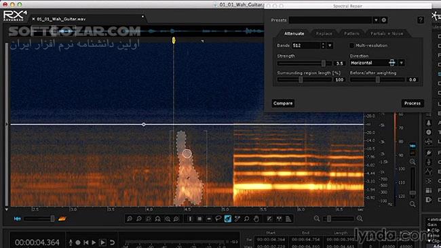Adjust the Strength slider handle

click(x=324, y=64)
